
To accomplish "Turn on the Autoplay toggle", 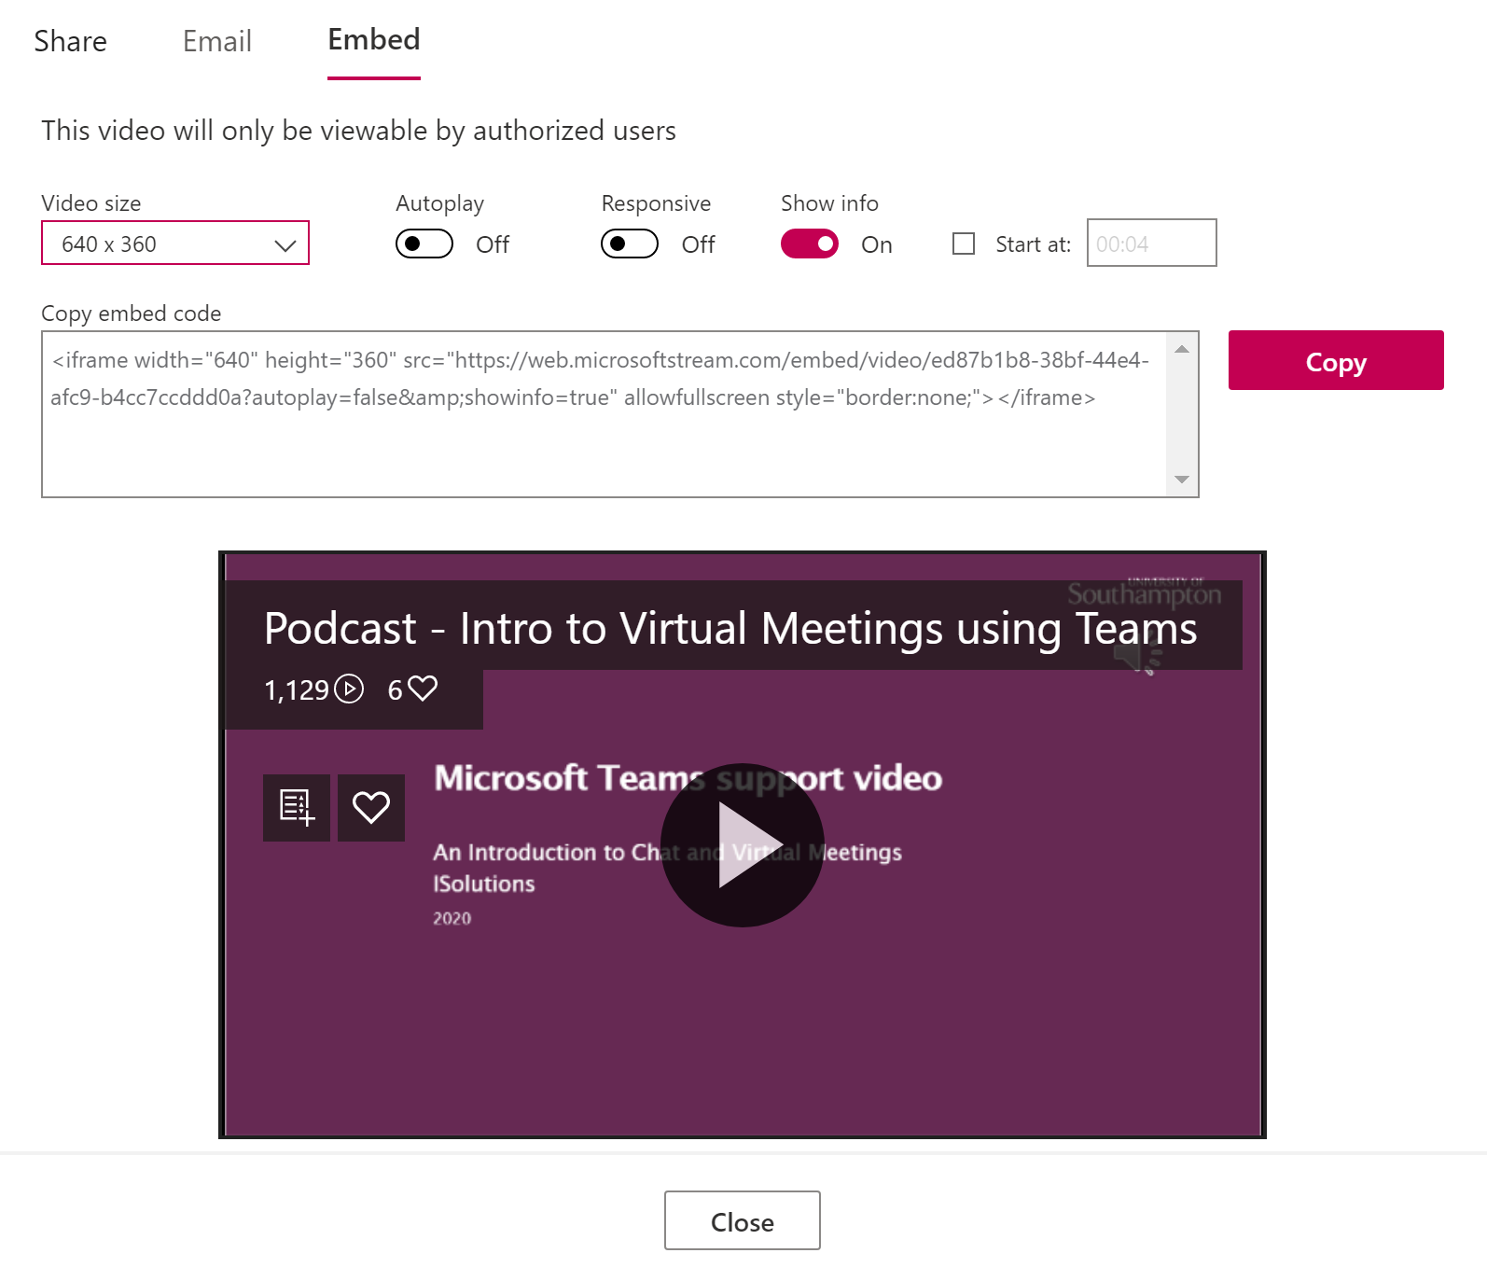I will click(424, 244).
